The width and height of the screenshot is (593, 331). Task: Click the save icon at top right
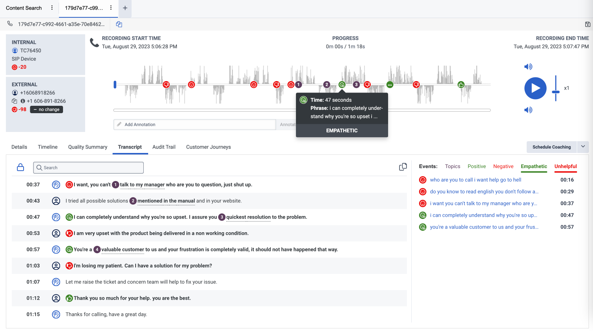pos(587,24)
